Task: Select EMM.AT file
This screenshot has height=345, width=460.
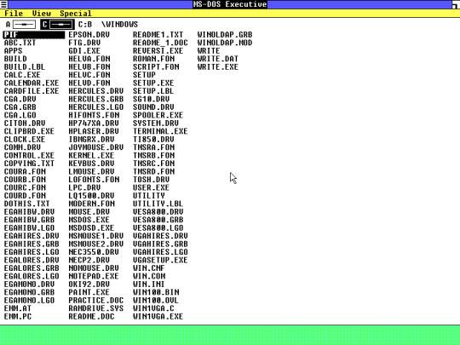Action: tap(18, 308)
